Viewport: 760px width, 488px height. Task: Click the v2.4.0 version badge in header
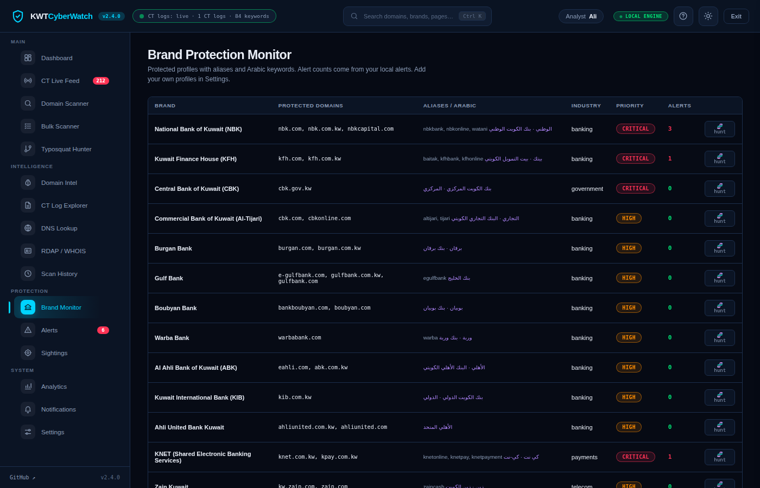tap(111, 16)
